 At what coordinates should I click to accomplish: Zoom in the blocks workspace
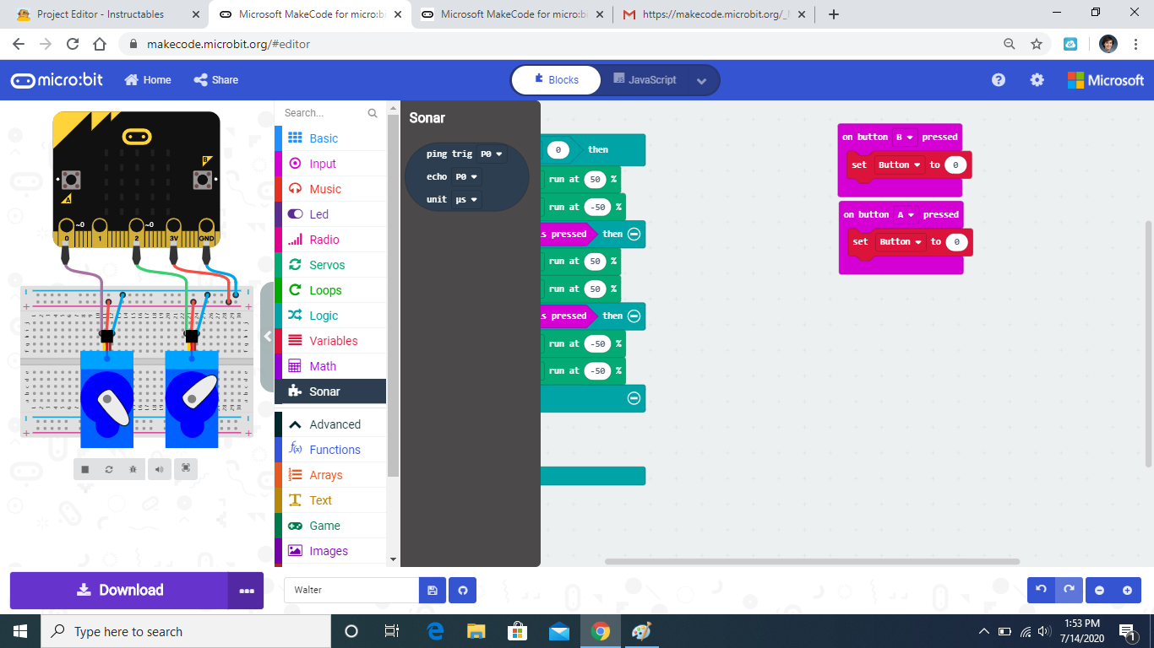tap(1127, 590)
